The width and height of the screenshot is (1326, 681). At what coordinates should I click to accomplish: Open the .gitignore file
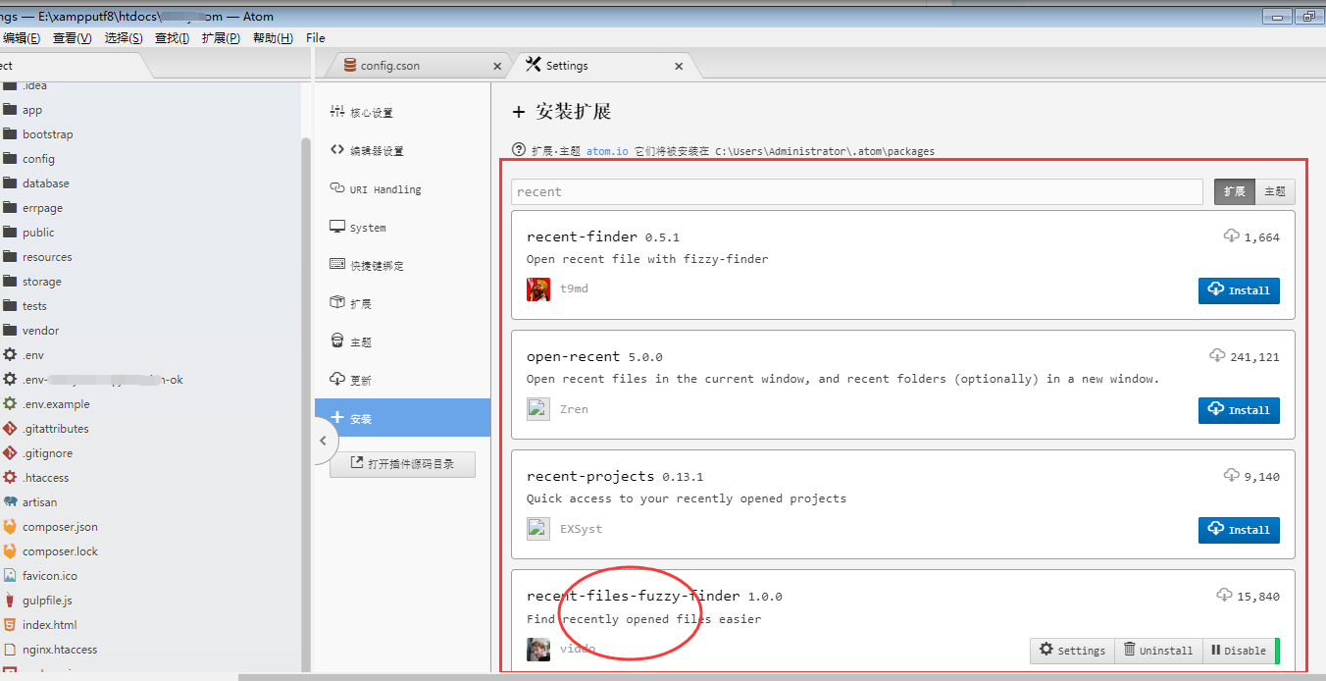click(47, 453)
